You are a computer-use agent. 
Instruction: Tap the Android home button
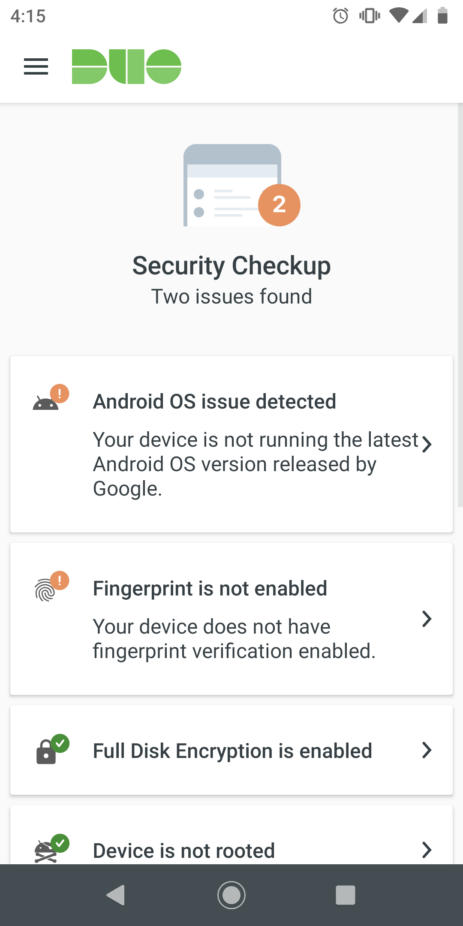231,895
